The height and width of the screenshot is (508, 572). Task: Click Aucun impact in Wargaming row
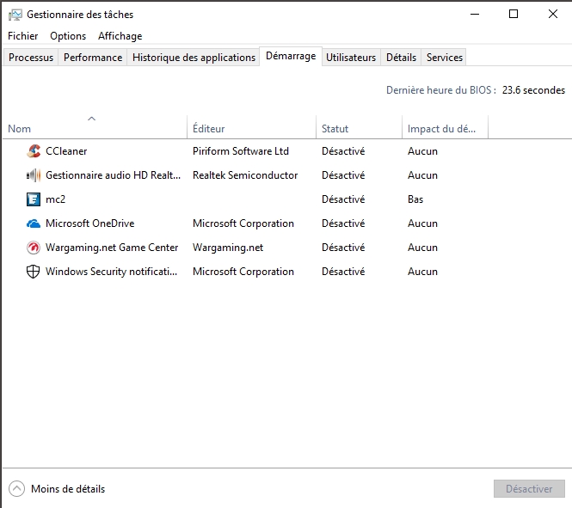pyautogui.click(x=422, y=248)
